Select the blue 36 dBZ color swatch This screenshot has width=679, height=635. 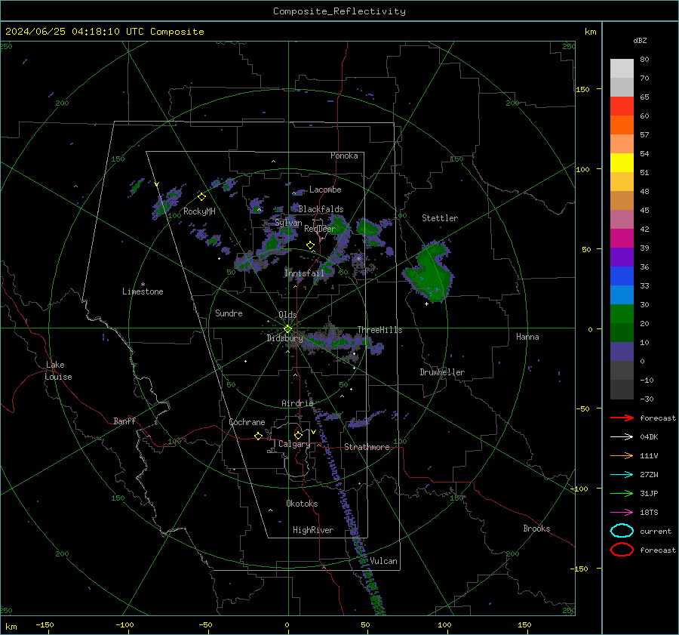click(622, 276)
